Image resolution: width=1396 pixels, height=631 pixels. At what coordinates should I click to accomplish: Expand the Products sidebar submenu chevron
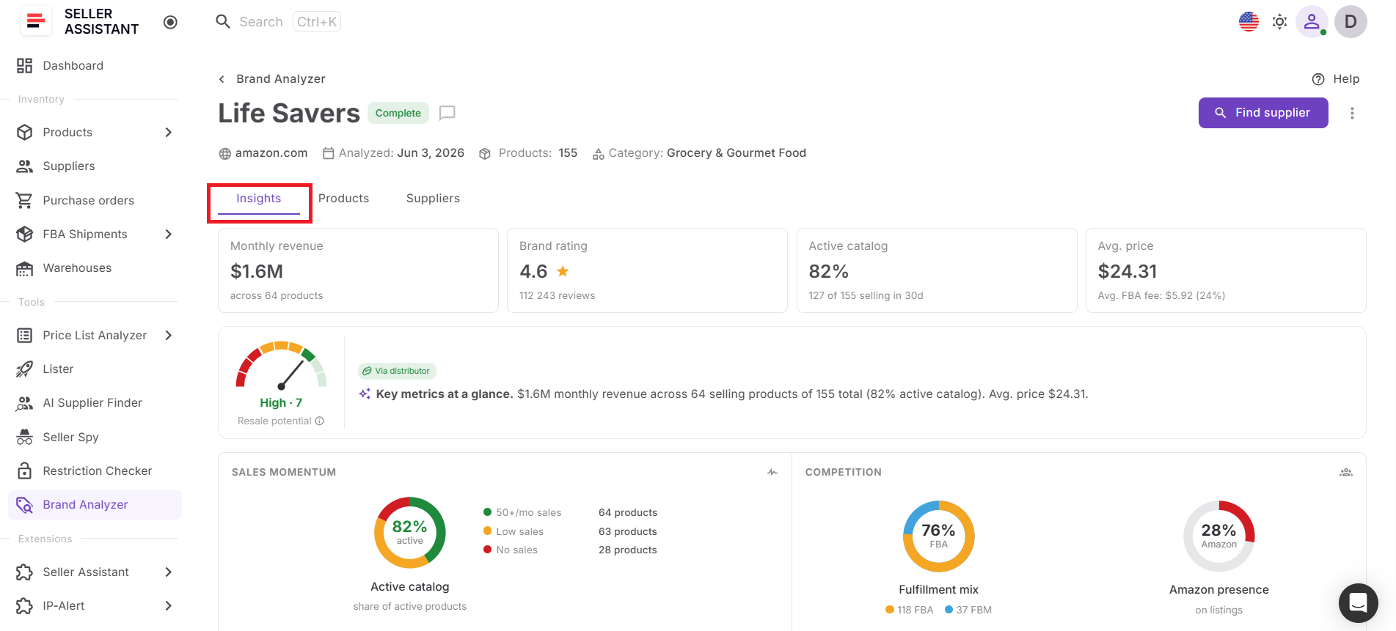[168, 133]
